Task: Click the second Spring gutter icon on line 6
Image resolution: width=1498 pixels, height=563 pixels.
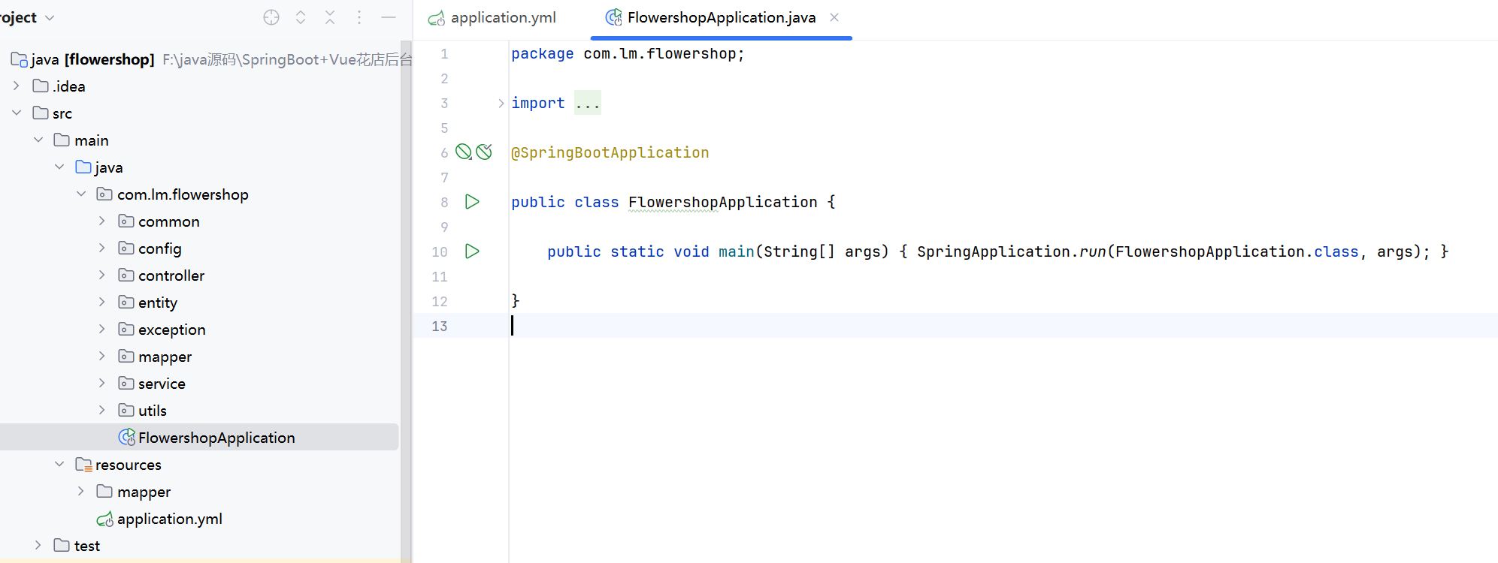Action: (484, 152)
